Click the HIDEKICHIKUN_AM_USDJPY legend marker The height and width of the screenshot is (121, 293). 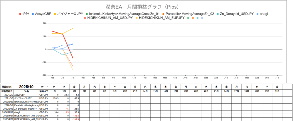click(85, 18)
